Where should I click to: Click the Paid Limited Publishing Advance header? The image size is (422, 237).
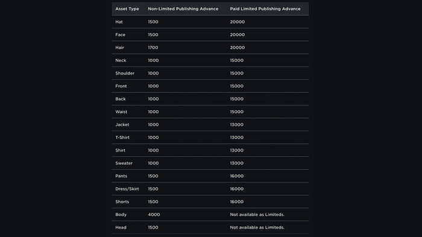pos(265,9)
